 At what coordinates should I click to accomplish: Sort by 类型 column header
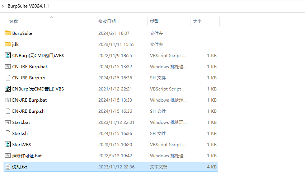pyautogui.click(x=154, y=22)
